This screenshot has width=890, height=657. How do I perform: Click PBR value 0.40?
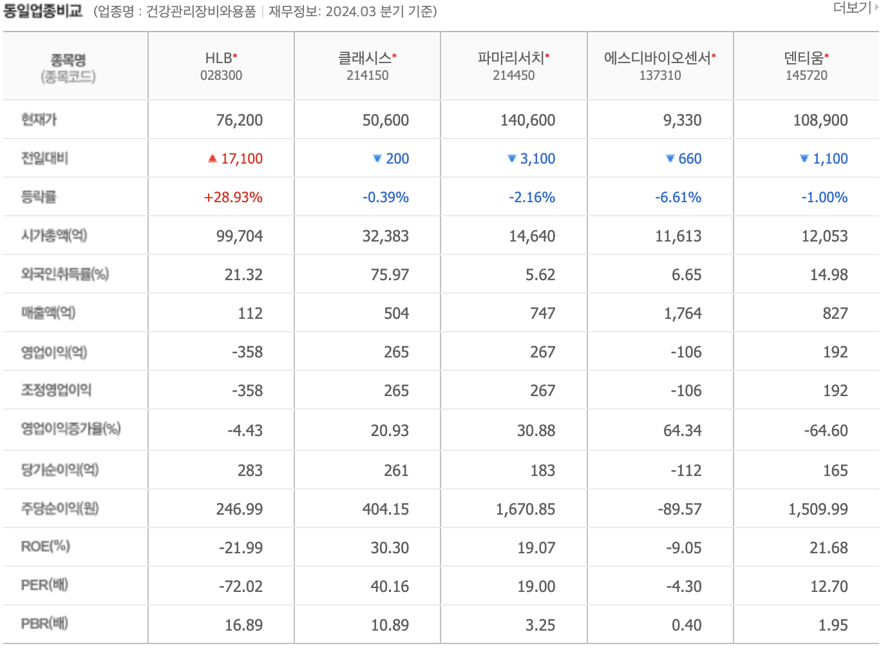(x=686, y=625)
